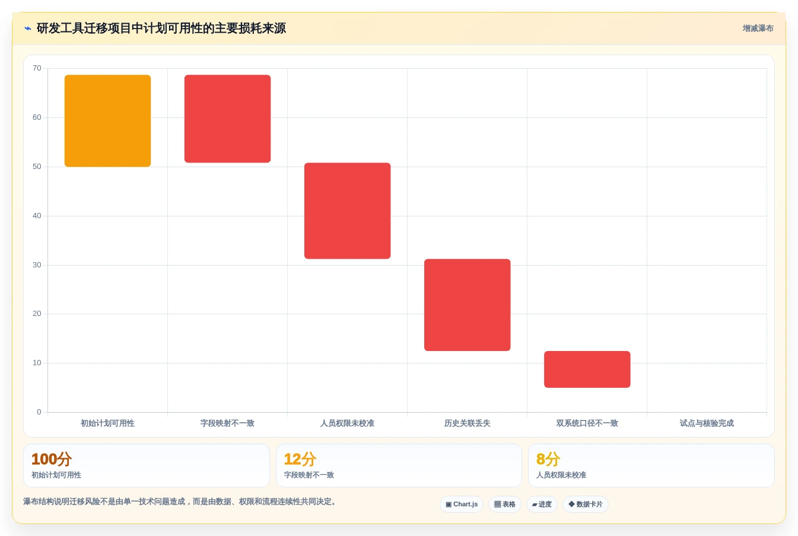Click the 100分 data card
Viewport: 798px width, 536px height.
147,465
